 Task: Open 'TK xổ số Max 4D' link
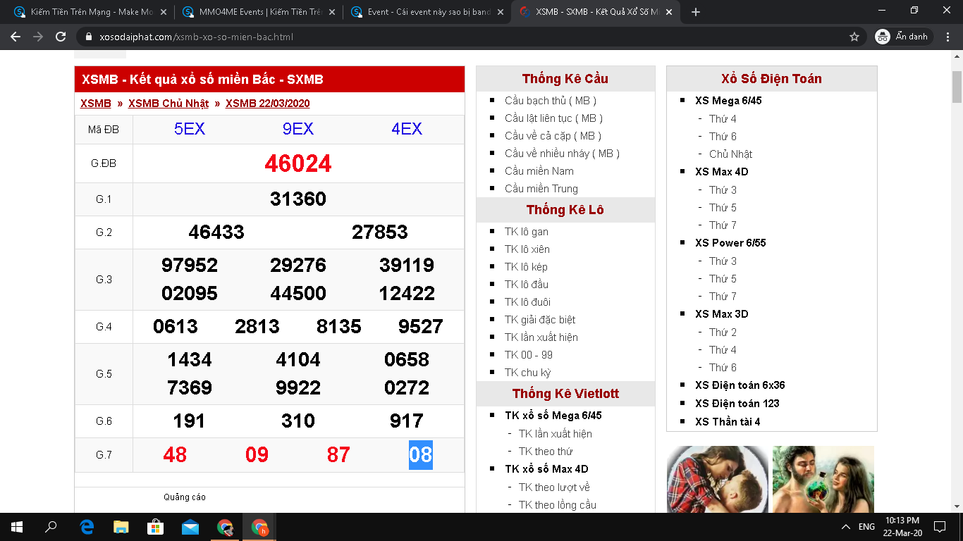click(546, 469)
